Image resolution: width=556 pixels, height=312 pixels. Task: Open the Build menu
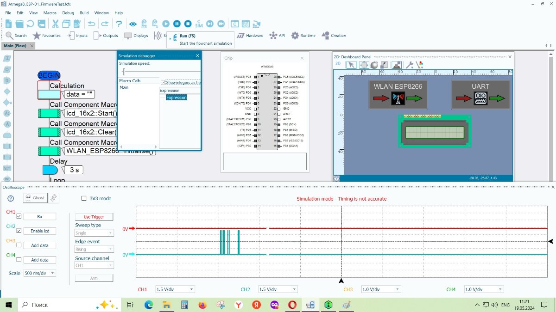click(84, 13)
